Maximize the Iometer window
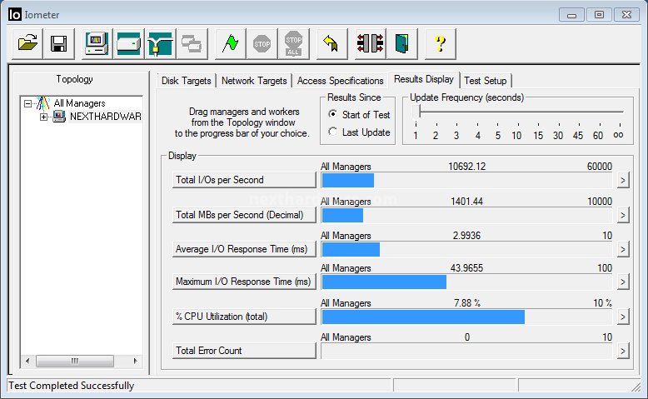Viewport: 648px width, 399px height. pos(599,15)
